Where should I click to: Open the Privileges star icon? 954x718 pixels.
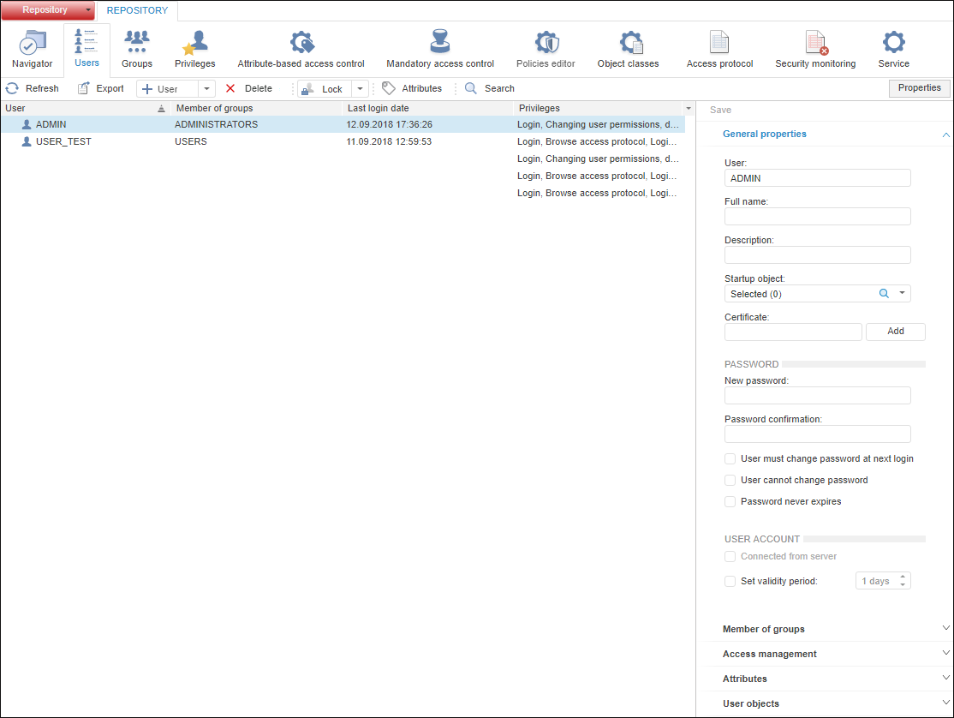[195, 43]
